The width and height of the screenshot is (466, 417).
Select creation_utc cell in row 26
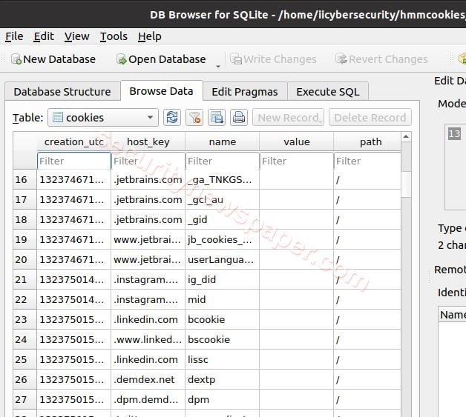[x=73, y=380]
